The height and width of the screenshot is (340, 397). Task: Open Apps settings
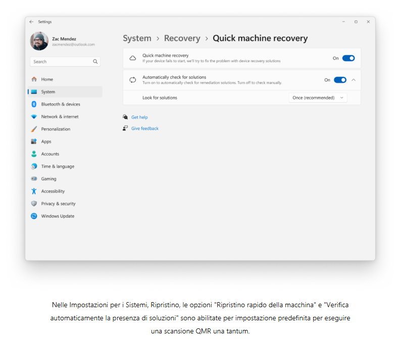[65, 141]
